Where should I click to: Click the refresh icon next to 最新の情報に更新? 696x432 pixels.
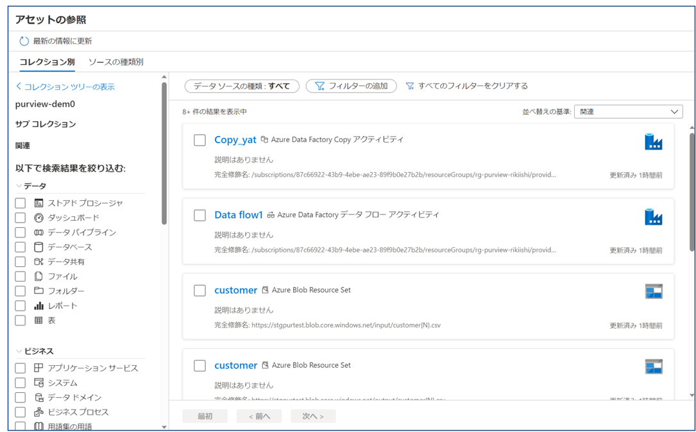24,41
